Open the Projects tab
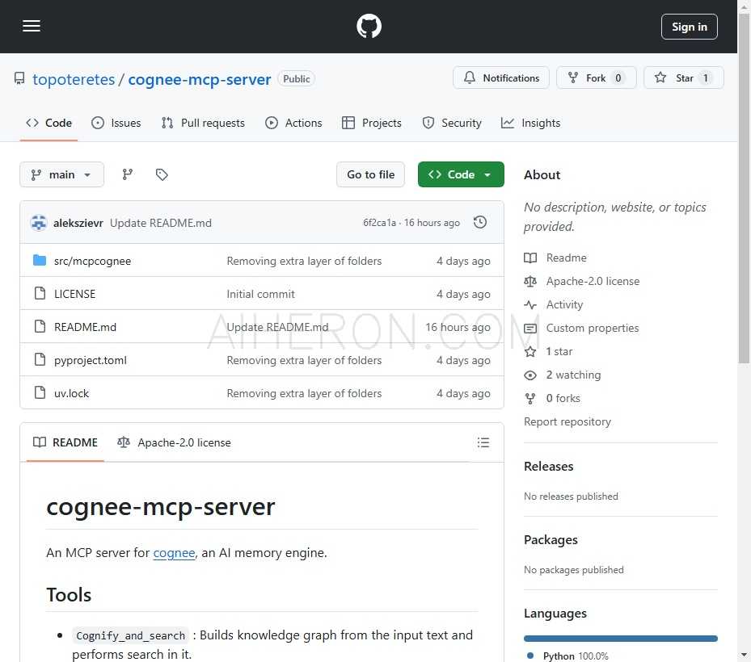Image resolution: width=751 pixels, height=662 pixels. pos(372,123)
